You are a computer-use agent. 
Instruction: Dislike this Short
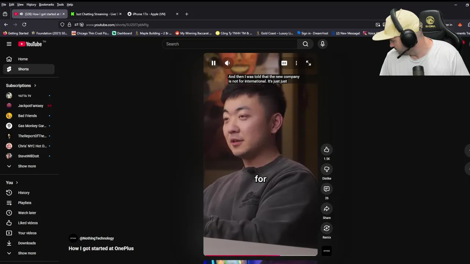pos(326,169)
